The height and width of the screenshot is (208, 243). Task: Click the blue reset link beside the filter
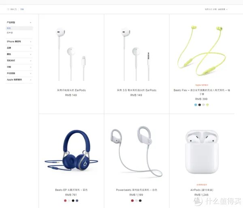[22, 9]
